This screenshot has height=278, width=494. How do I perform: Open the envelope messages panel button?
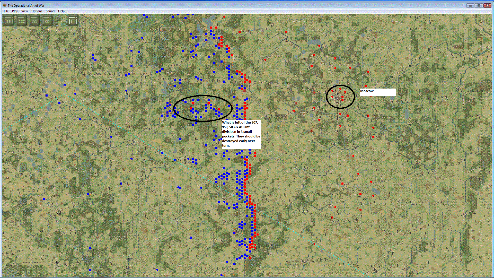pyautogui.click(x=47, y=21)
